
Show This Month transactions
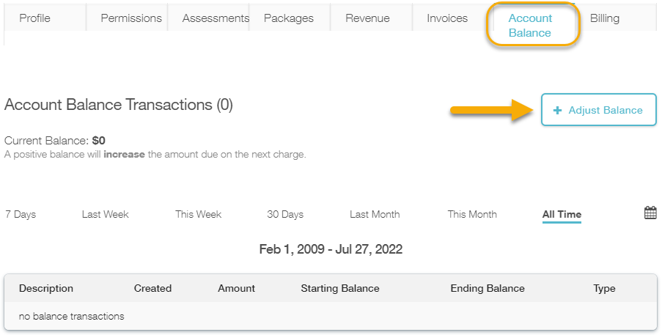[472, 215]
